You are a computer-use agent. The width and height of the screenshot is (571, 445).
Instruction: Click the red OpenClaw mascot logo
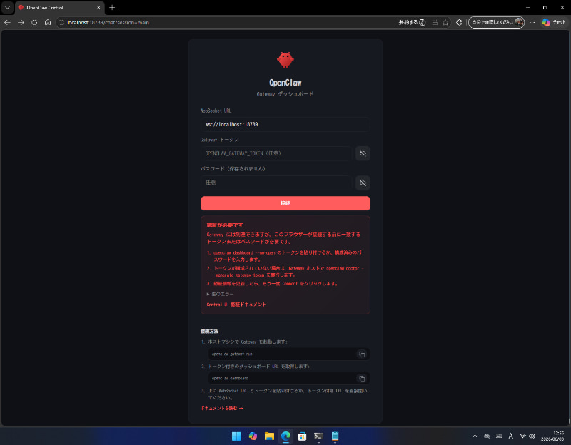click(x=285, y=60)
